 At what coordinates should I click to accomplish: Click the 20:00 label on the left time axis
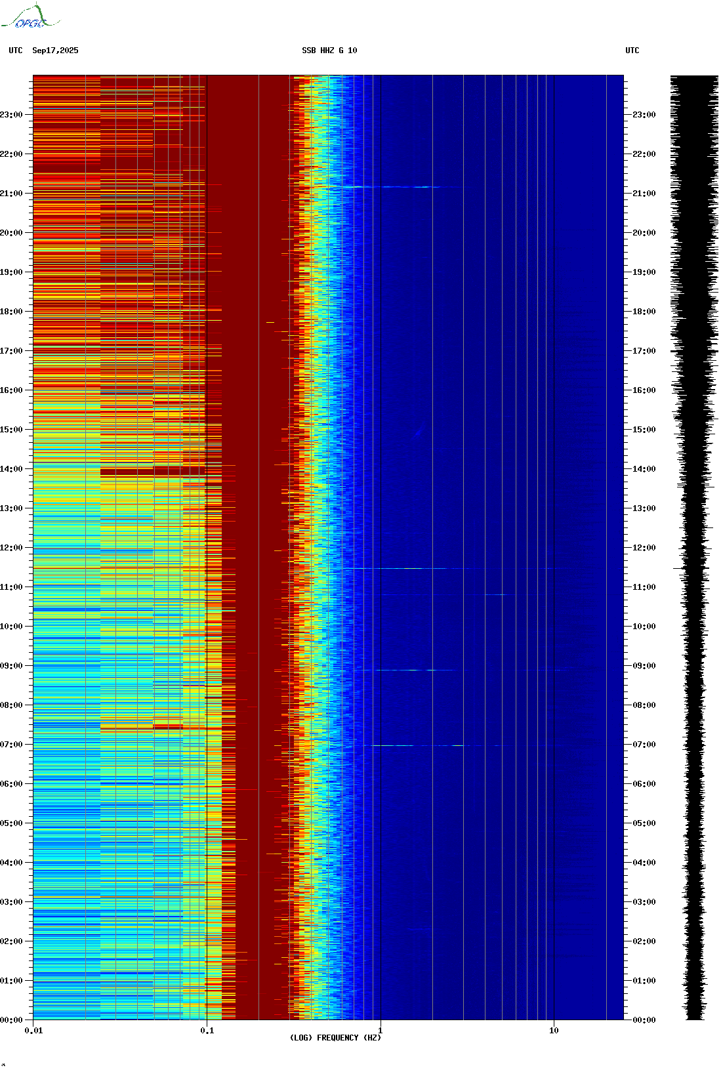[x=11, y=233]
